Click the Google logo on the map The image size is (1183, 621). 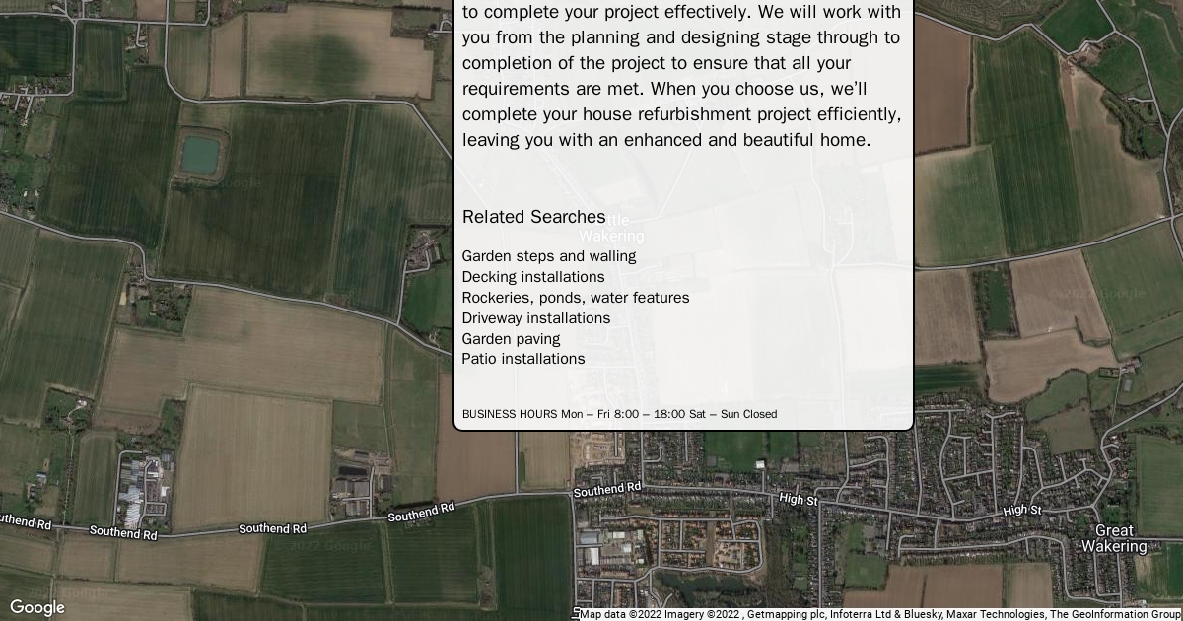pyautogui.click(x=36, y=607)
